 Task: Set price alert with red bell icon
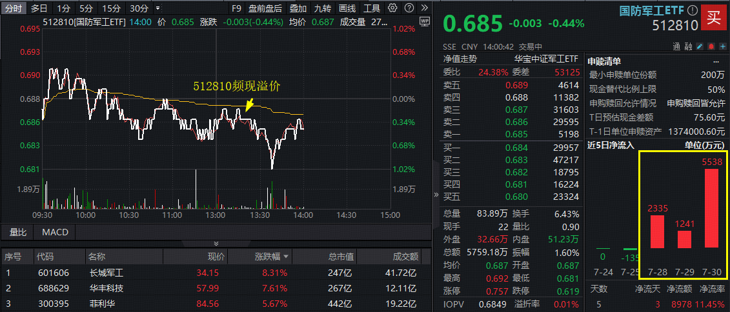point(711,46)
